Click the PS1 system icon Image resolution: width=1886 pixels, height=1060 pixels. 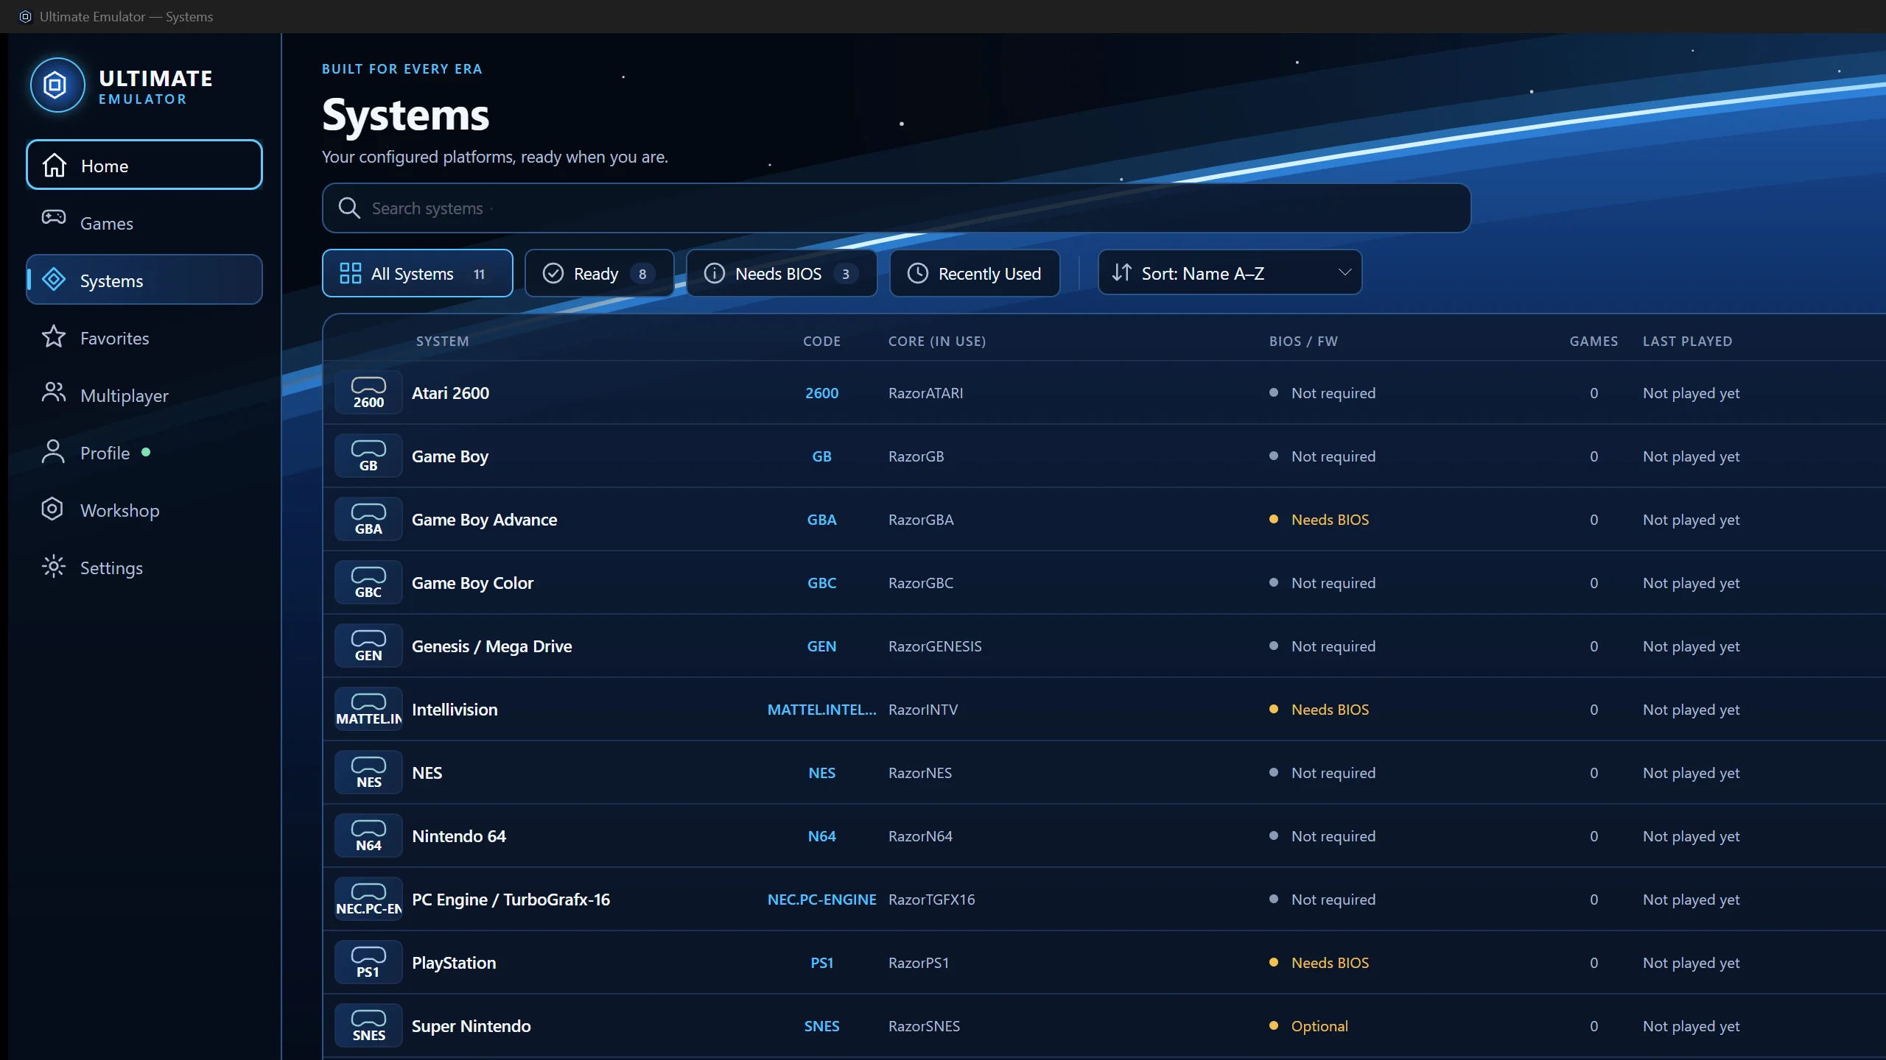pyautogui.click(x=368, y=962)
